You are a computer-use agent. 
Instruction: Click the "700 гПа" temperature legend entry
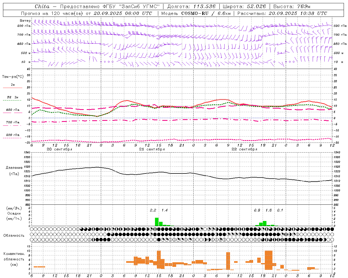[13, 122]
